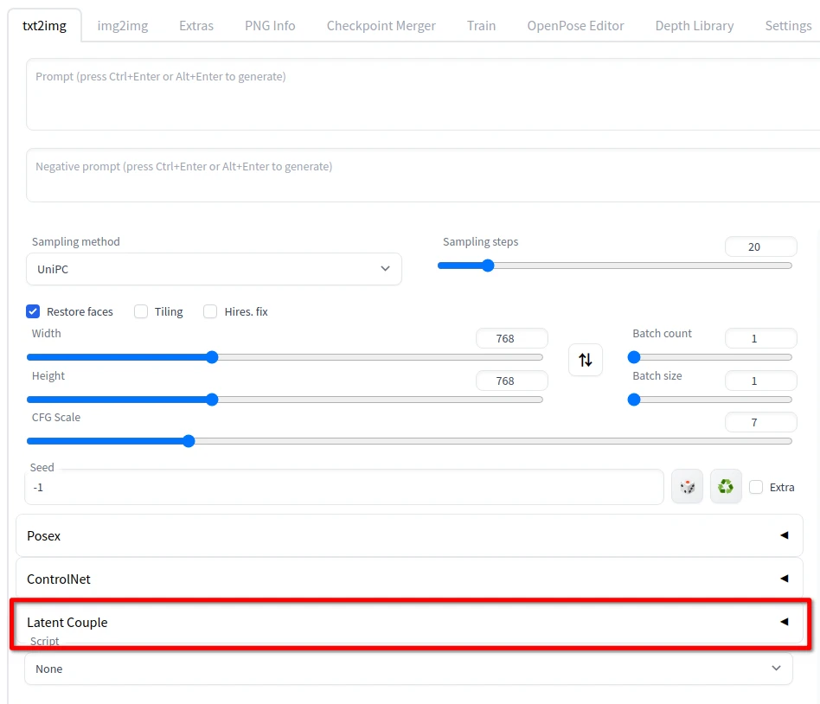Go to the Checkpoint Merger tab
This screenshot has height=704, width=820.
[381, 25]
